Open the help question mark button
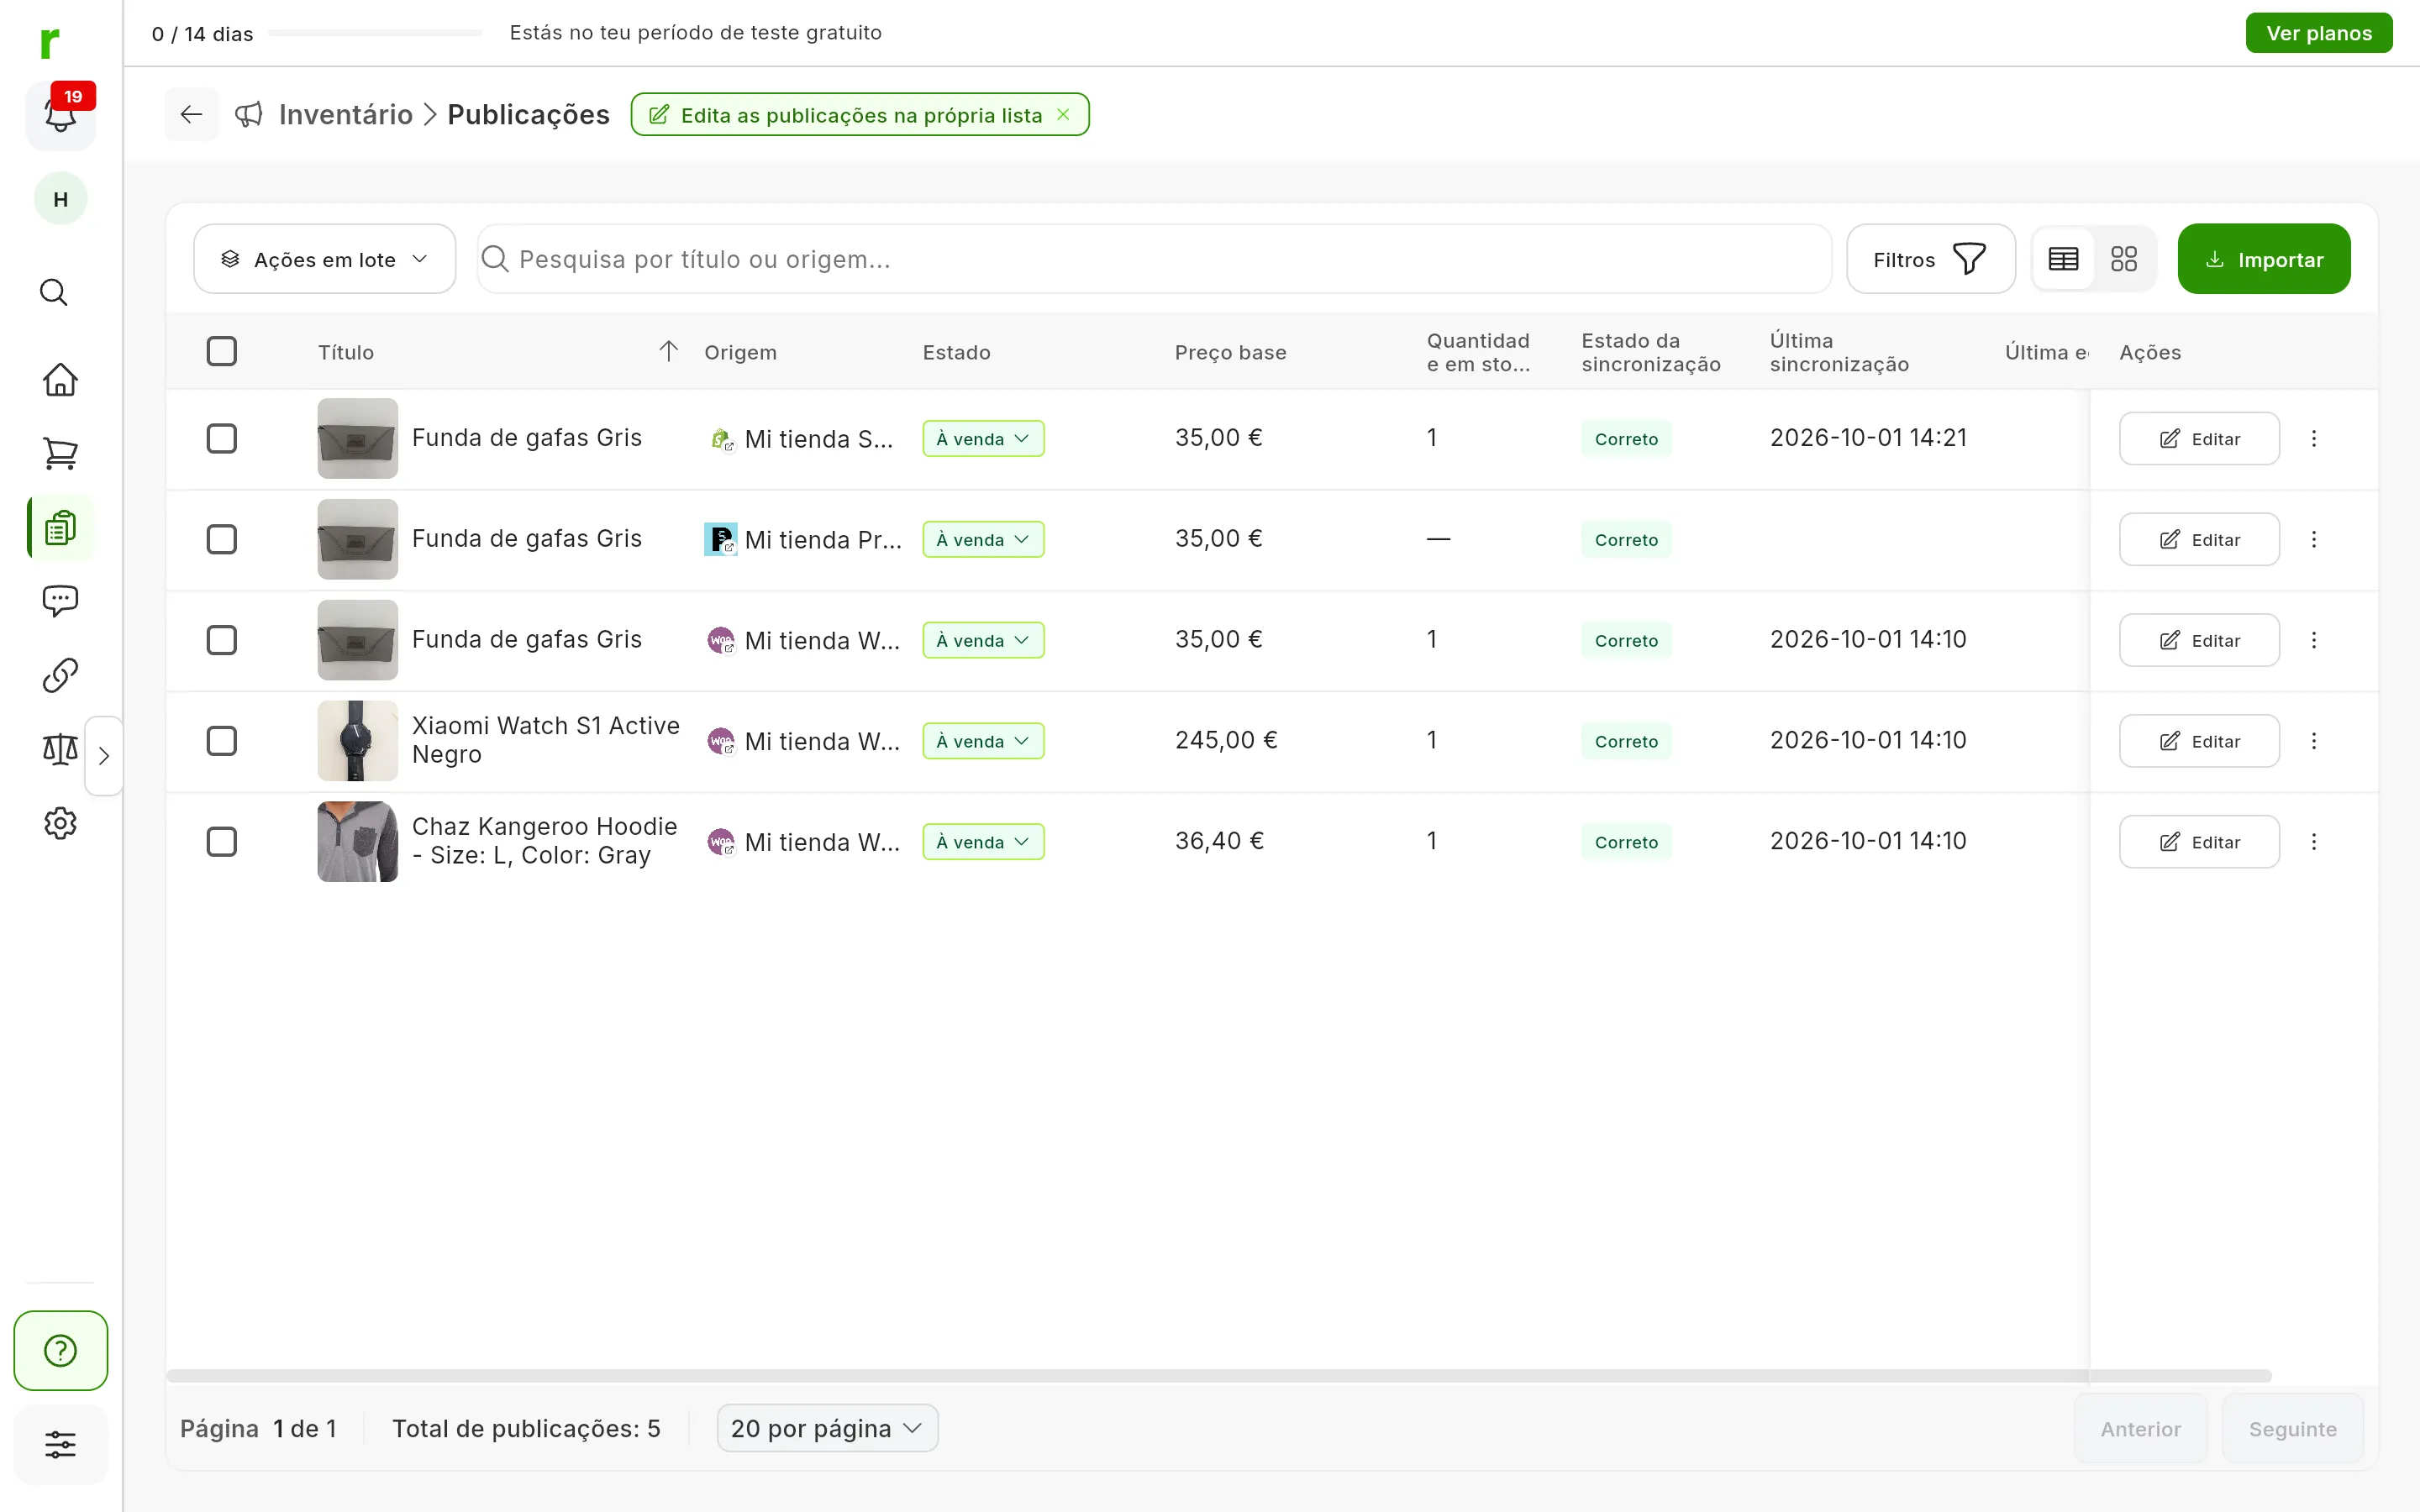 pos(60,1350)
